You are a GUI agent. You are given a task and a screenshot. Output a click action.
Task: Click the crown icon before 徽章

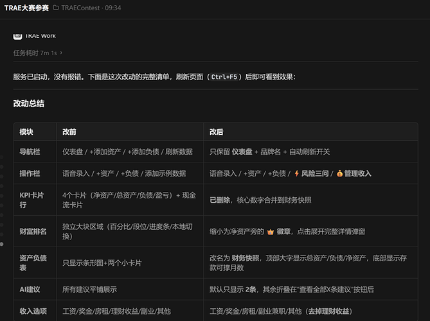coord(271,232)
